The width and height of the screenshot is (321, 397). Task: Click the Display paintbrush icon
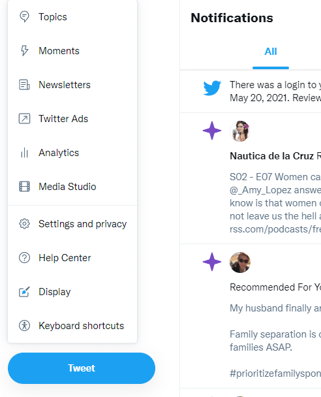point(24,292)
